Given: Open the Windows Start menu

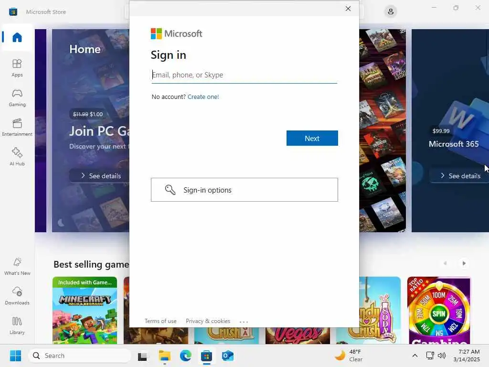Looking at the screenshot, I should pyautogui.click(x=15, y=356).
